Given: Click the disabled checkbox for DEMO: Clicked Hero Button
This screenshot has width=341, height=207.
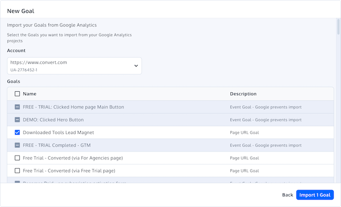Looking at the screenshot, I should click(x=17, y=119).
